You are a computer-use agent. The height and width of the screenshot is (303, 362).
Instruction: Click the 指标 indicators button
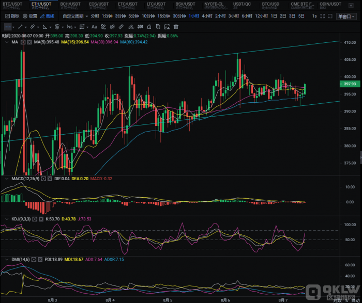12,16
